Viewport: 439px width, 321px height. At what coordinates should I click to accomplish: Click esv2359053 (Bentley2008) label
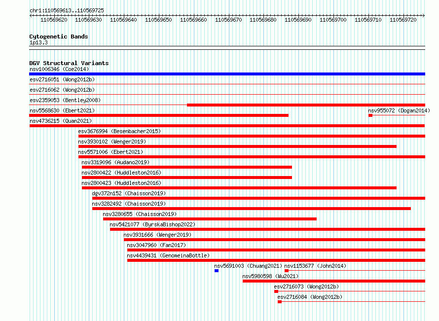pos(65,100)
